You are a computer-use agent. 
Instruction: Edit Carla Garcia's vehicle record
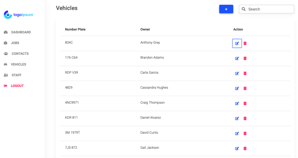237,74
